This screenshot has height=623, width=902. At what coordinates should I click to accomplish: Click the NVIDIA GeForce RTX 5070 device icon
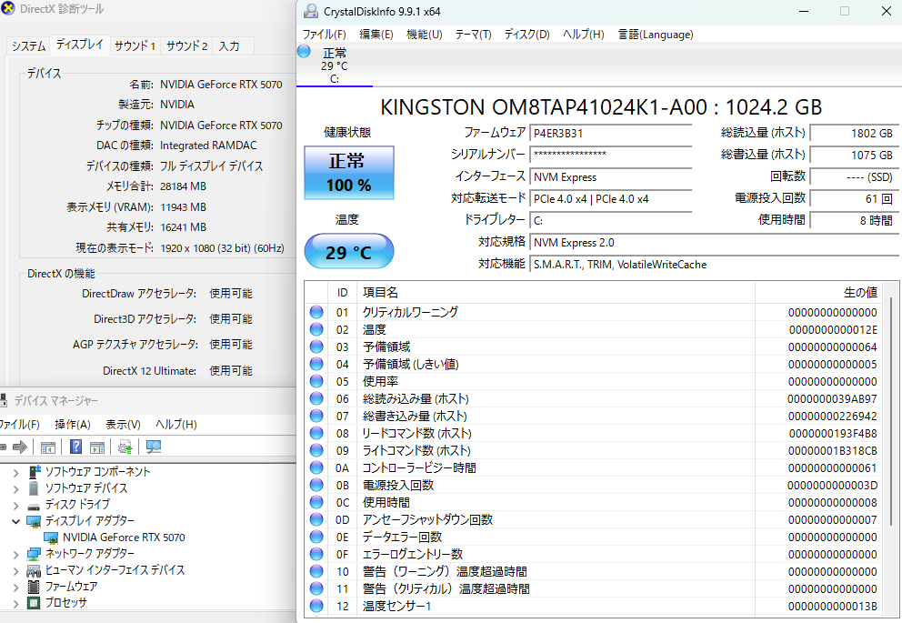pos(52,538)
